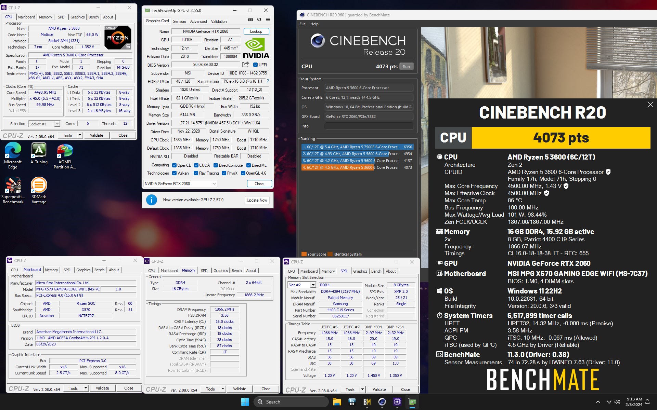Image resolution: width=657 pixels, height=410 pixels.
Task: Click the Cinebench Run button
Action: coord(406,67)
